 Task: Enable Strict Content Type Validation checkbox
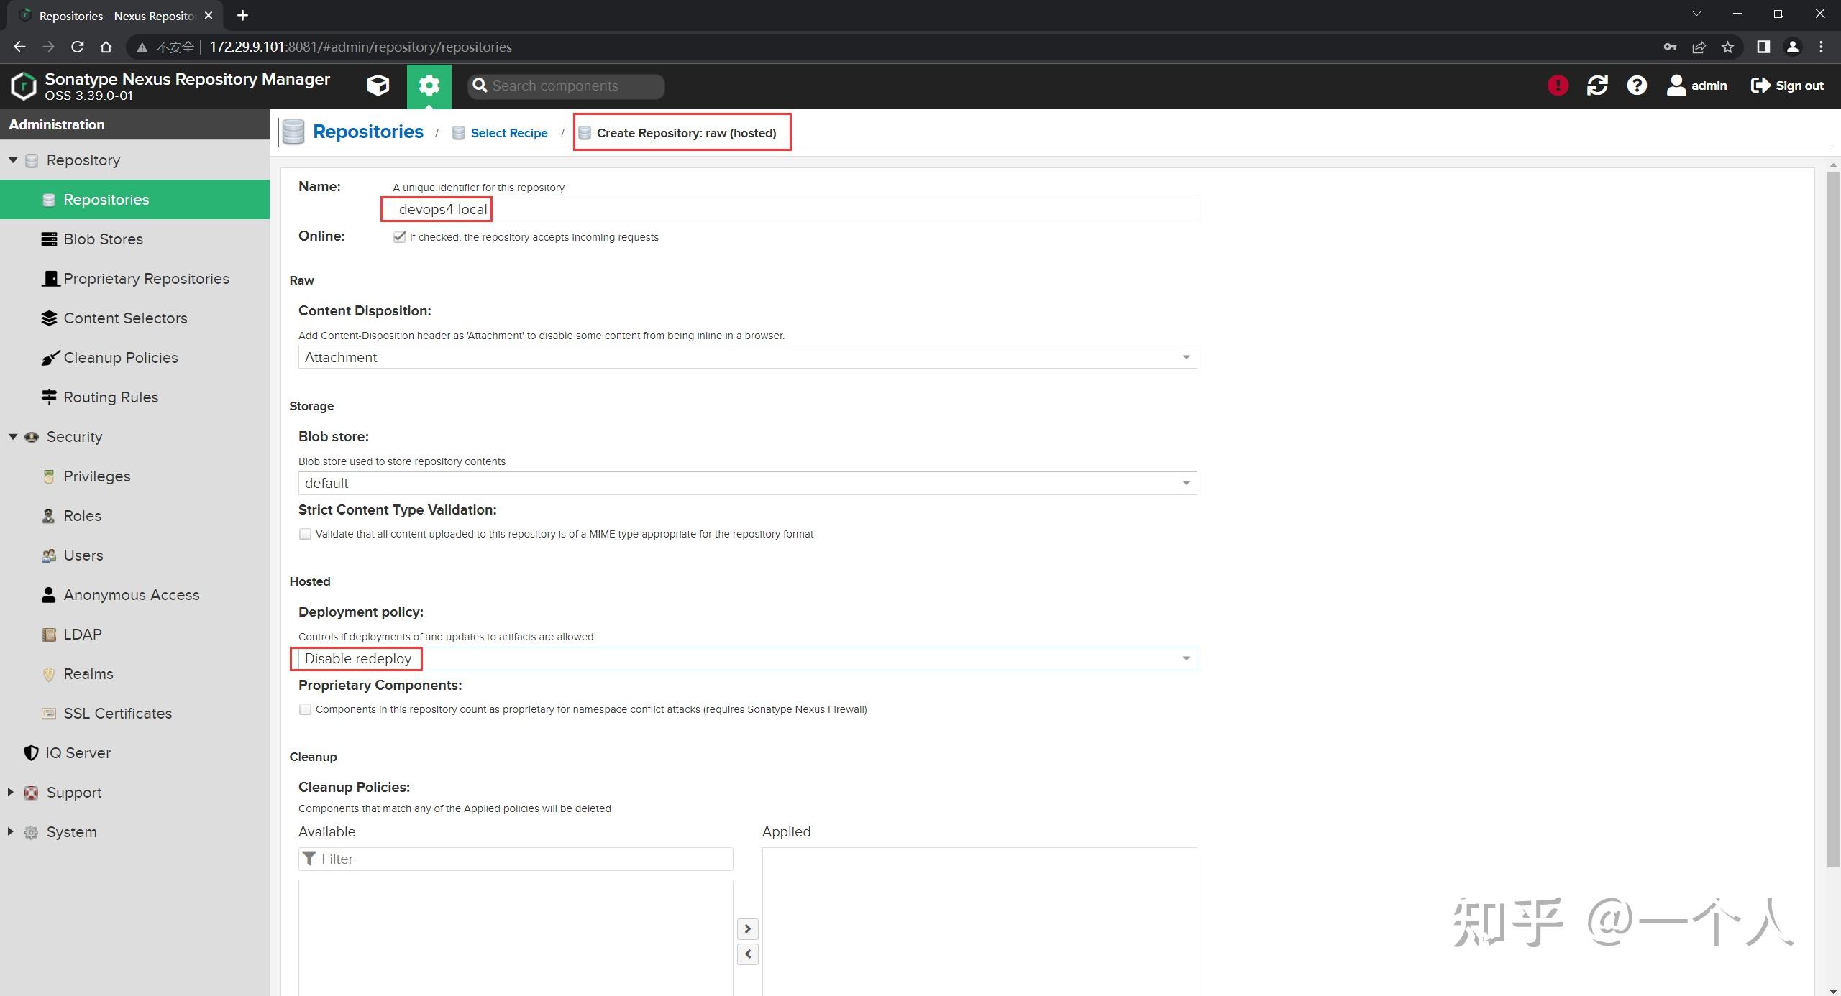[x=305, y=534]
